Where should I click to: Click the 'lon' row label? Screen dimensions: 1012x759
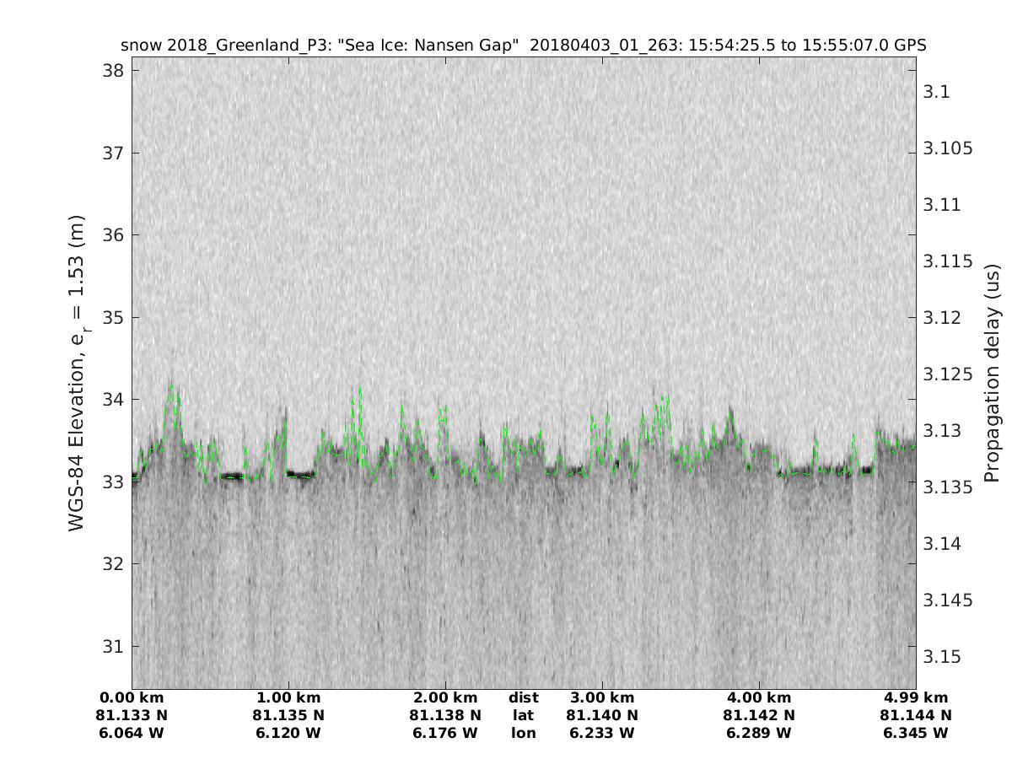point(524,733)
